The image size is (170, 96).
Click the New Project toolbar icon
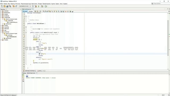pos(5,6)
